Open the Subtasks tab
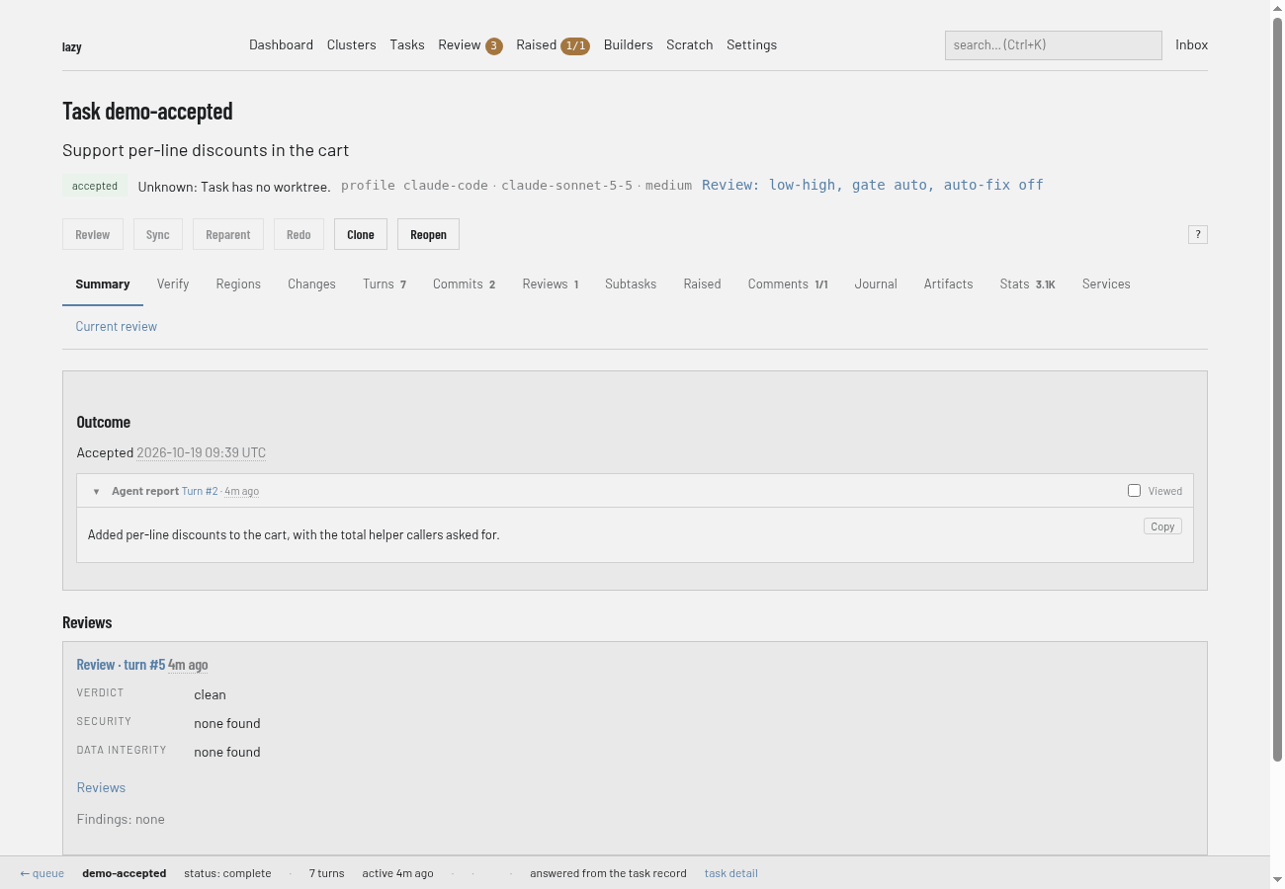1285x889 pixels. [631, 284]
